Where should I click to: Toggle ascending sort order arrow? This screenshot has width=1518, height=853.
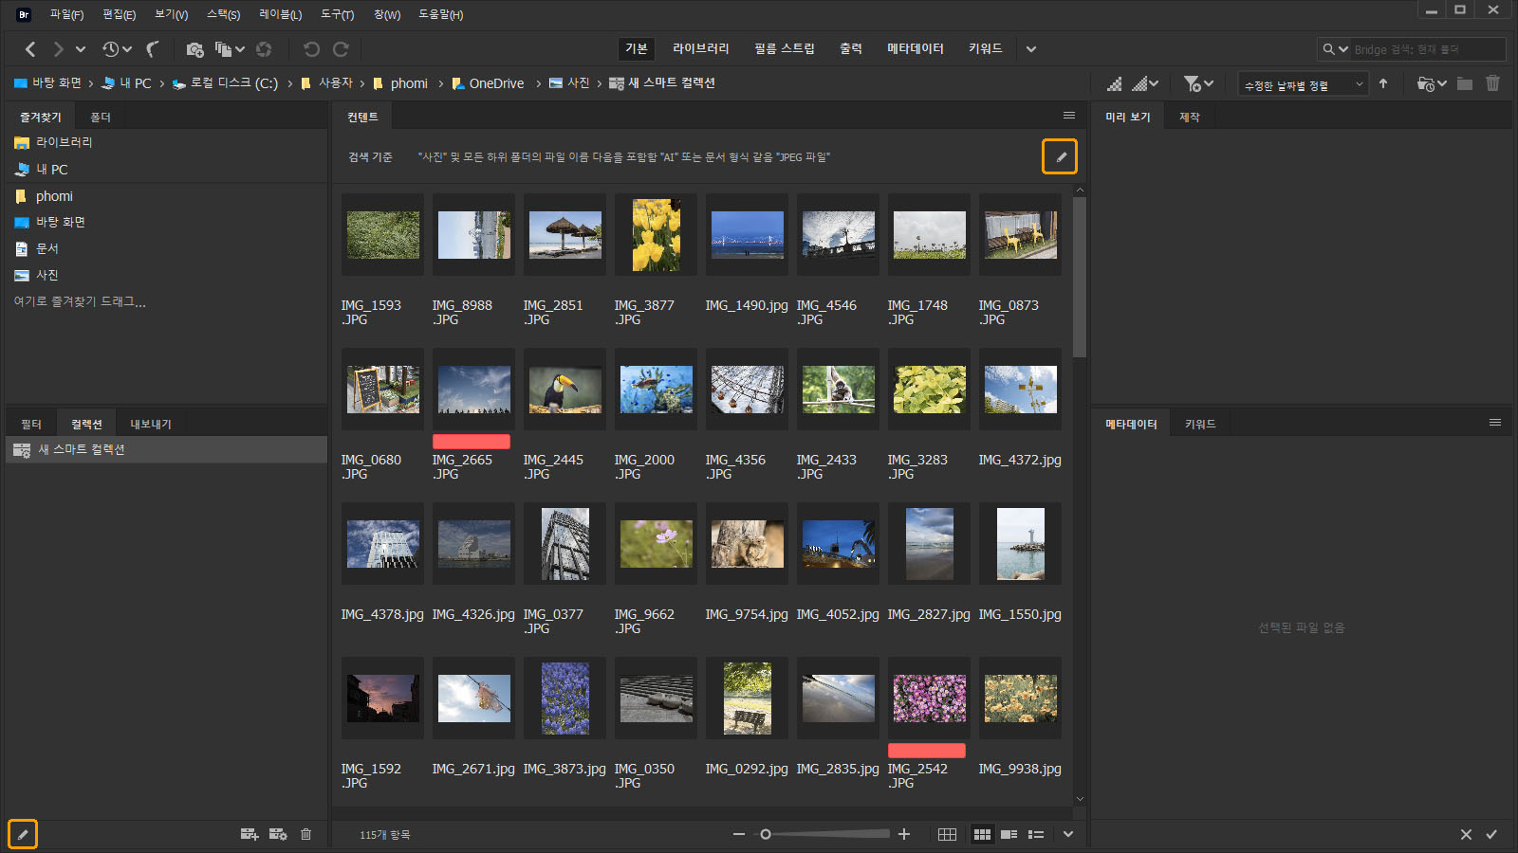pos(1383,83)
